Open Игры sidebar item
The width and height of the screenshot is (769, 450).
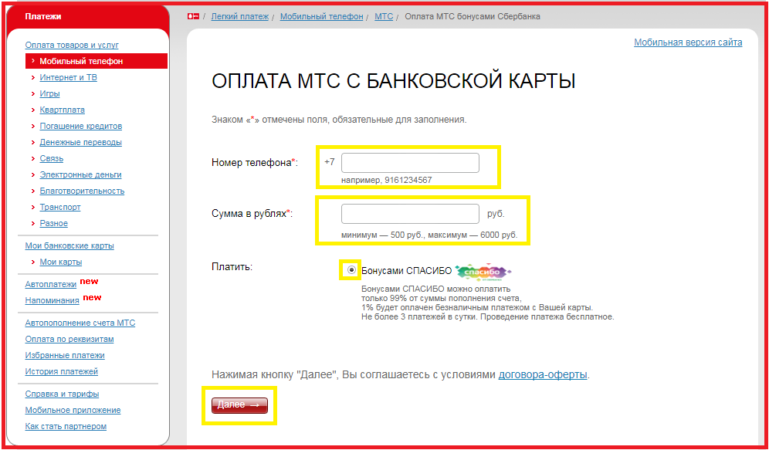pos(49,93)
